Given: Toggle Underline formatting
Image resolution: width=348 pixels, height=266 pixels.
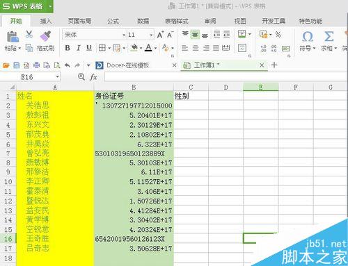Looking at the screenshot, I should [x=89, y=48].
